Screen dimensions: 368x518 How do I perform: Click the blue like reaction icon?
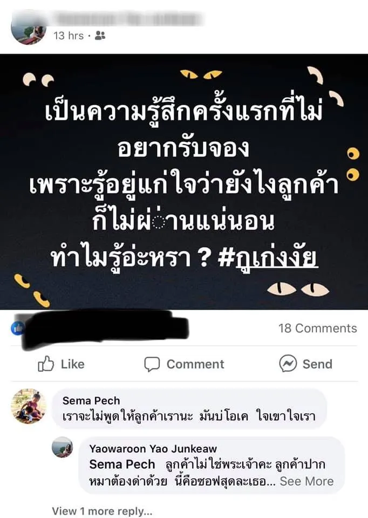[17, 328]
